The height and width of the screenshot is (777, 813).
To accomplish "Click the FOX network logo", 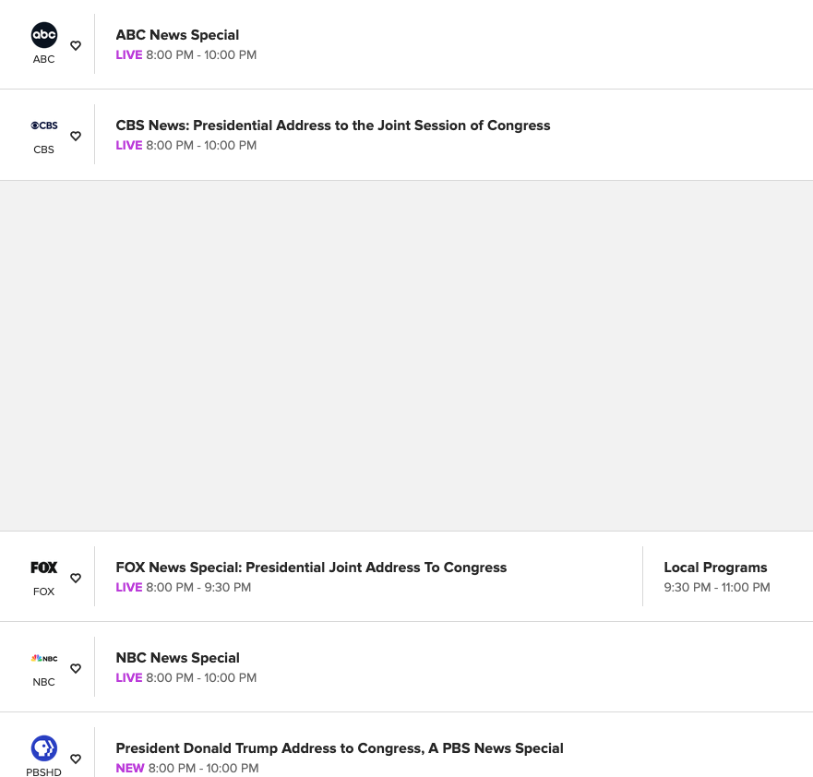I will tap(44, 568).
